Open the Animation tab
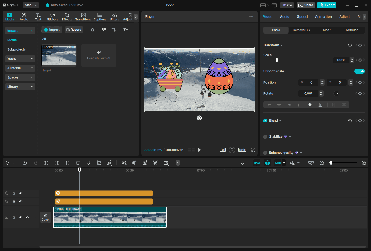Screen dimensions: 371x251 tap(323, 17)
